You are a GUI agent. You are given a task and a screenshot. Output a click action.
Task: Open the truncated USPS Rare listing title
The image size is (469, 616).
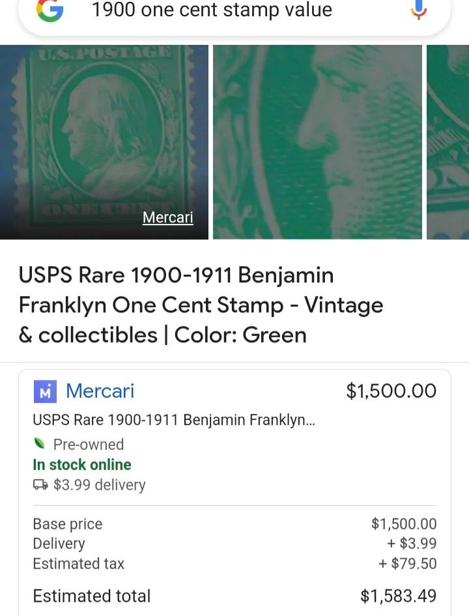(x=173, y=420)
